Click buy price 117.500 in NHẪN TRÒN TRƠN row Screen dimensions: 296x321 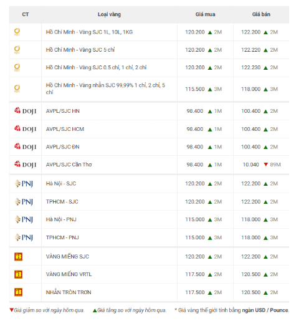pos(195,292)
